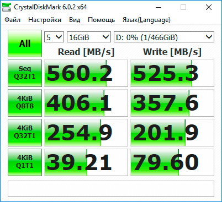Open the Помощь menu
The width and height of the screenshot is (222, 202).
(102, 20)
